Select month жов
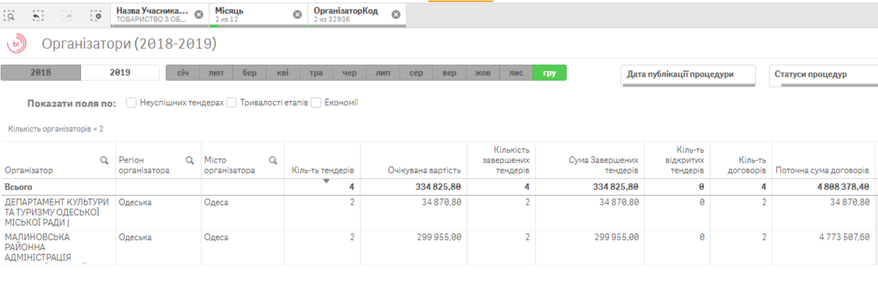This screenshot has height=284, width=878. pyautogui.click(x=483, y=73)
